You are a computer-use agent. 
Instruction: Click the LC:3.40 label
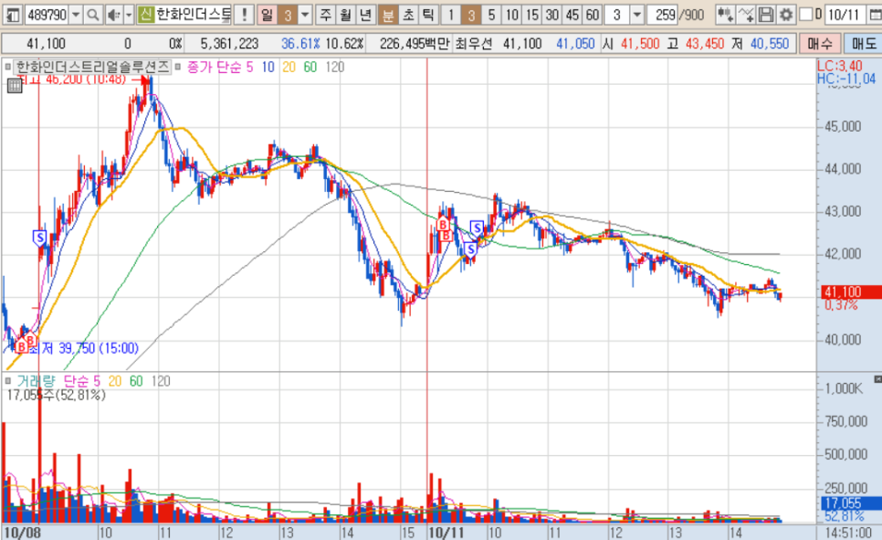(x=839, y=66)
